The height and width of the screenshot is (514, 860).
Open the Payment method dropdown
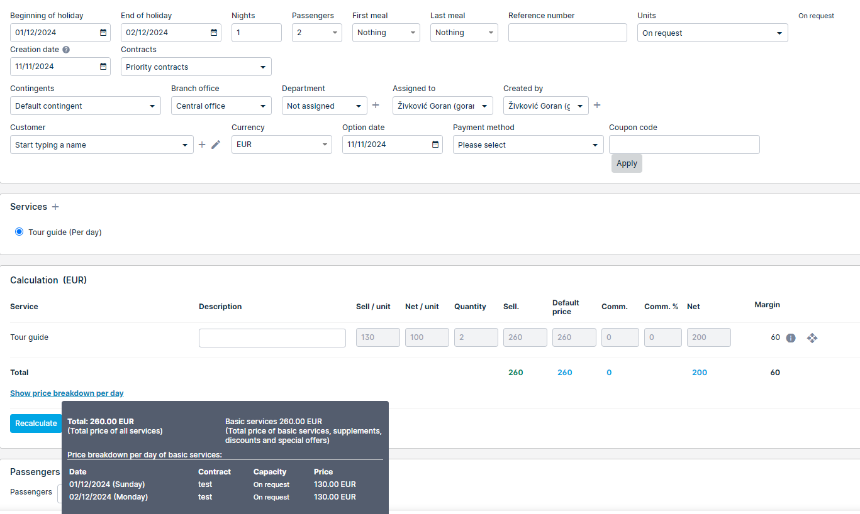click(528, 145)
